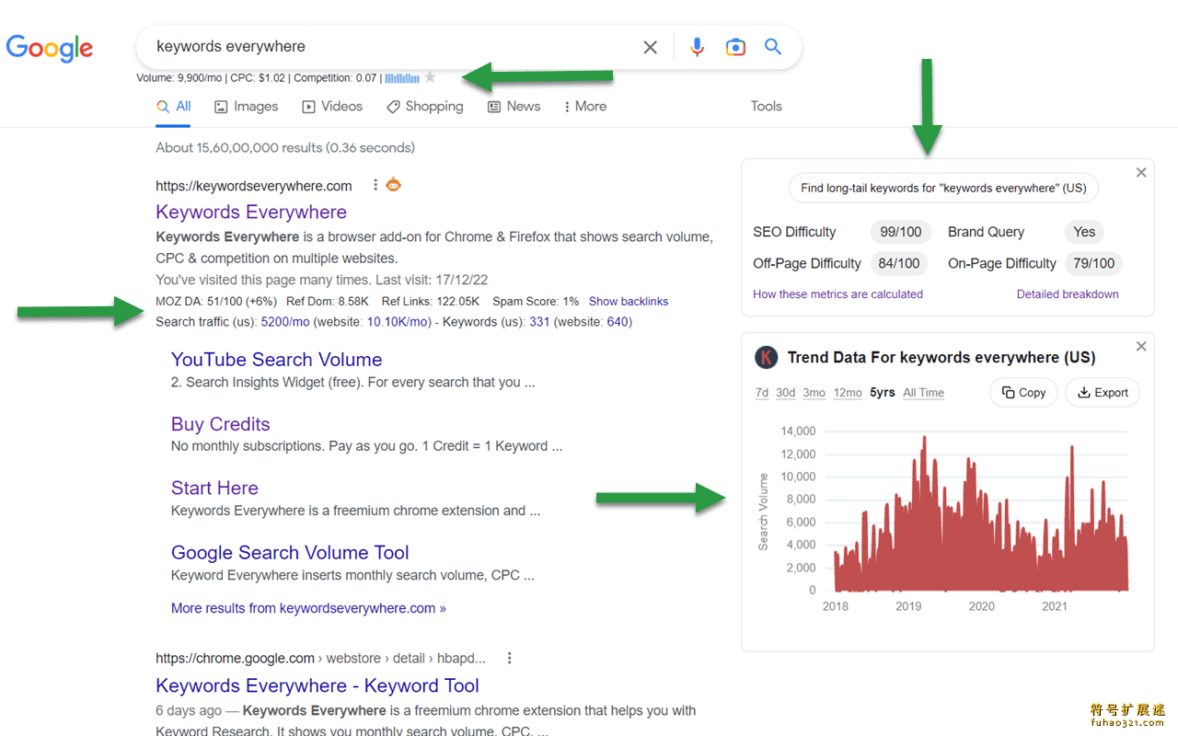Click the Brand Query Yes badge
1178x736 pixels.
pyautogui.click(x=1085, y=232)
